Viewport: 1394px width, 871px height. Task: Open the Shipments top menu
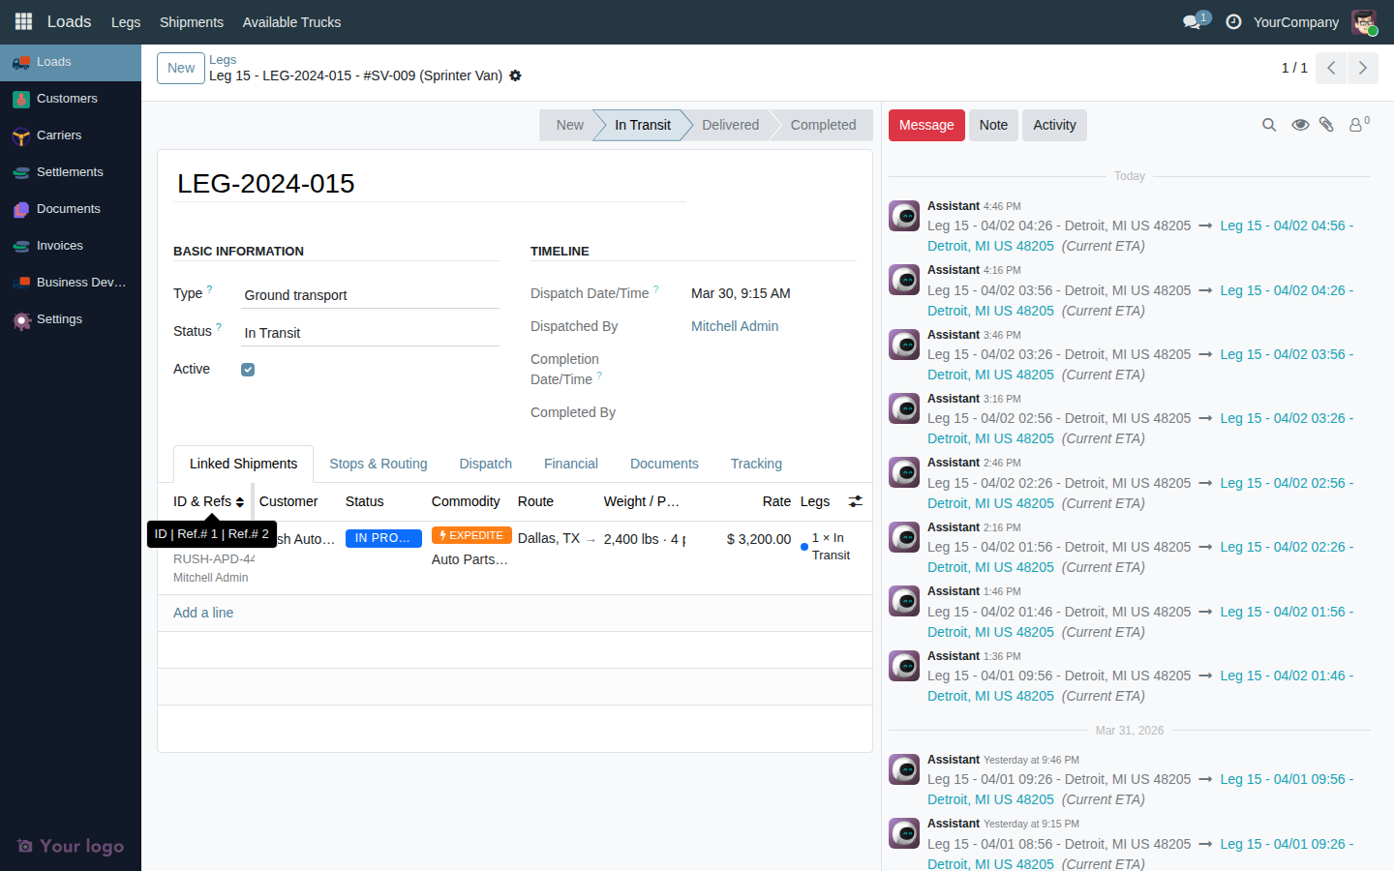(192, 22)
